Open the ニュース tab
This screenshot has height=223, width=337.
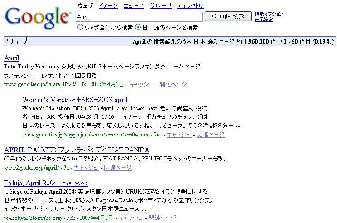[134, 6]
